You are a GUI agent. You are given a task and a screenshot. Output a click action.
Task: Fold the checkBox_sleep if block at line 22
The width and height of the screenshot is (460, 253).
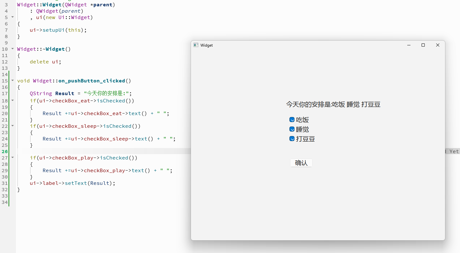(12, 126)
